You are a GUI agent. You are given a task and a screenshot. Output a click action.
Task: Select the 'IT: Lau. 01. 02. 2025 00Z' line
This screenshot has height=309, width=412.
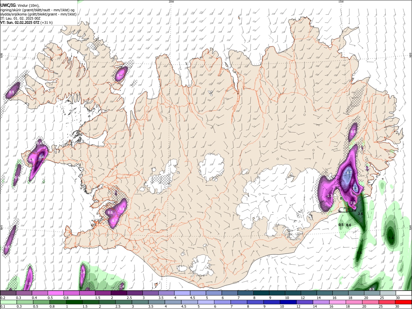(20, 18)
